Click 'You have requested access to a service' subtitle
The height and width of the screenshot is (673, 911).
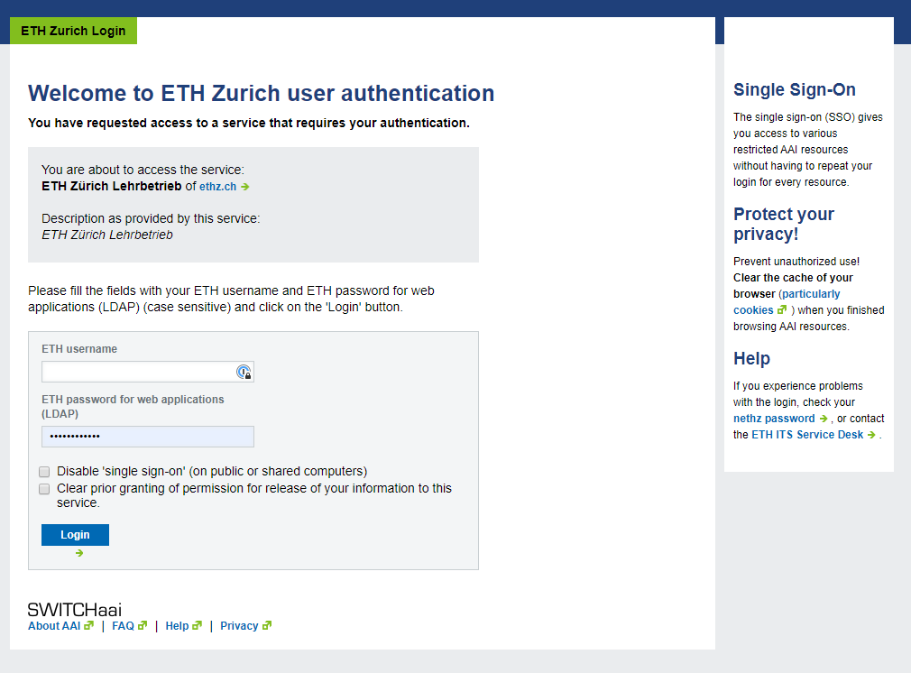click(x=249, y=124)
